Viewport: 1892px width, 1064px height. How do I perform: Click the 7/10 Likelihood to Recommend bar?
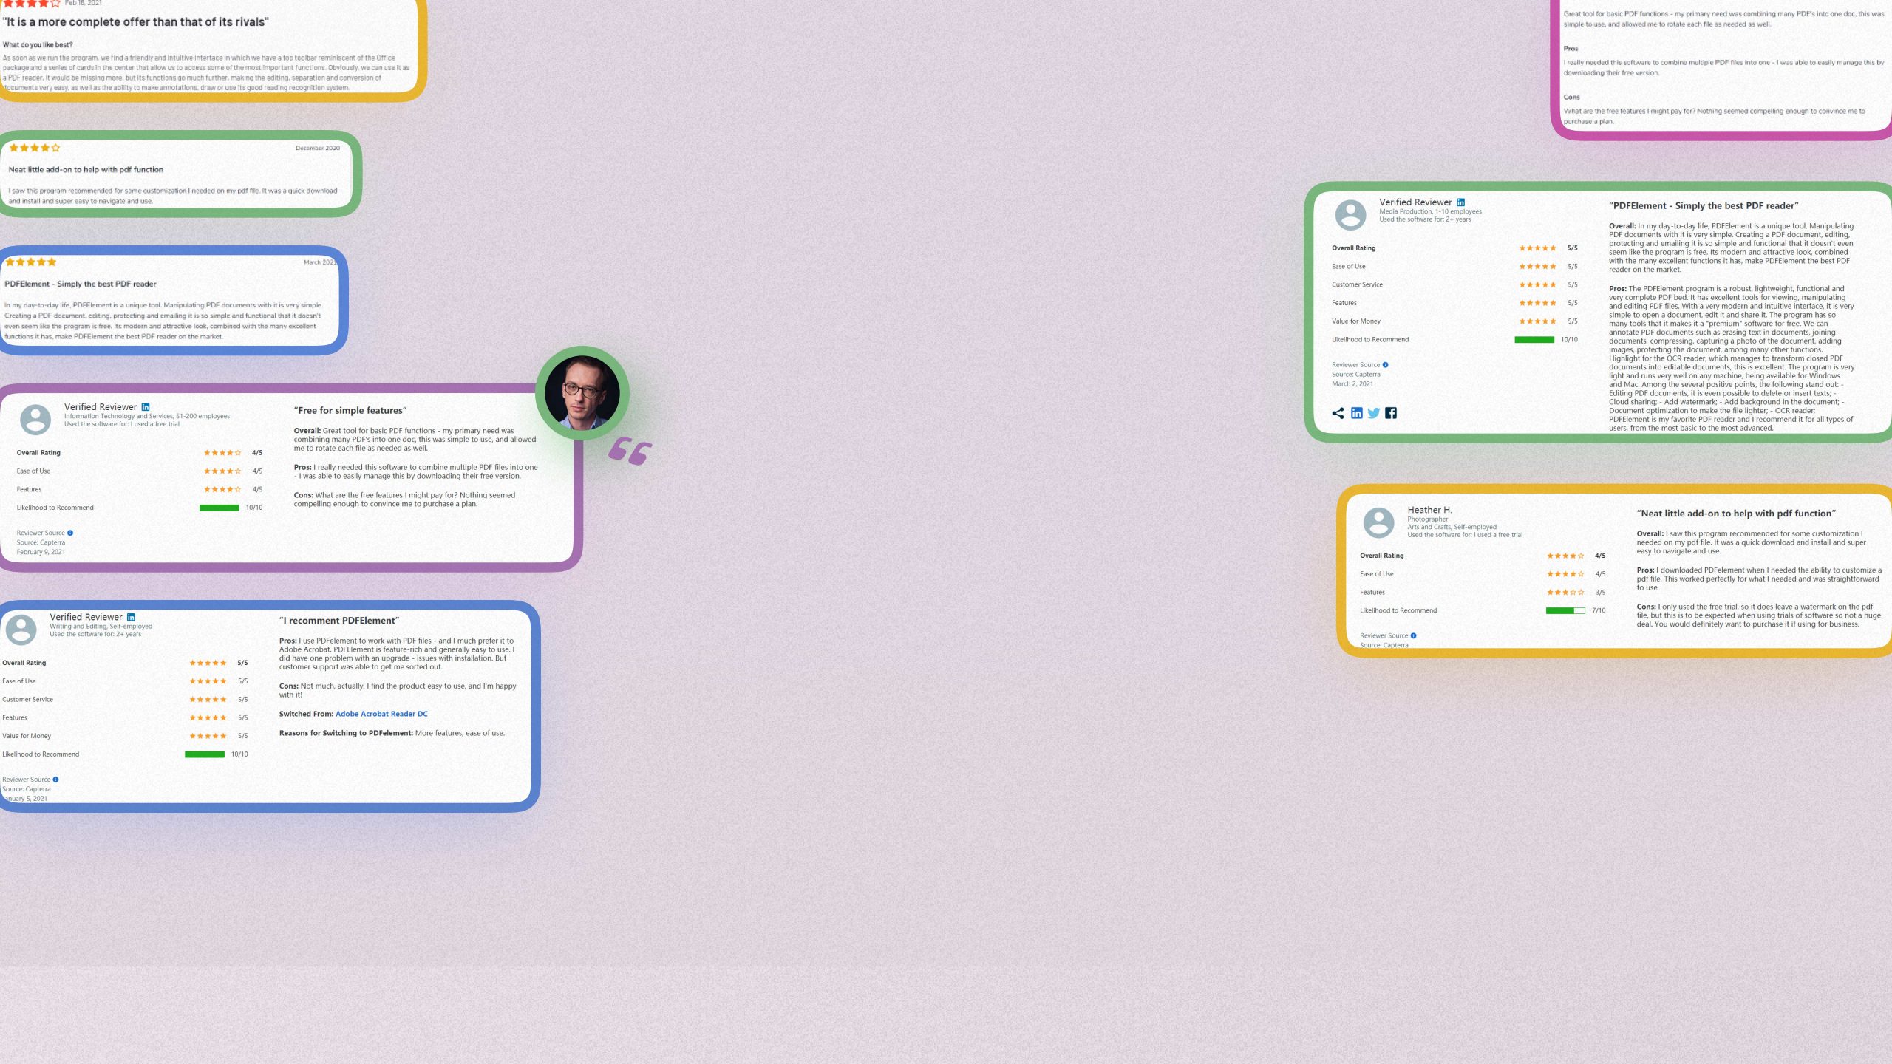pyautogui.click(x=1565, y=610)
